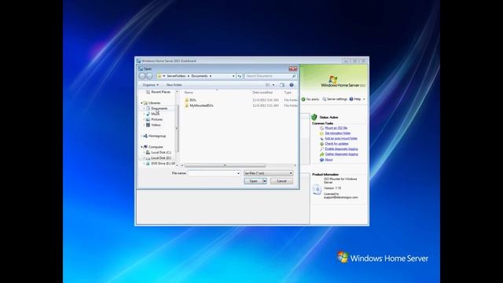Click in the File name input field
This screenshot has height=283, width=503.
[x=212, y=173]
